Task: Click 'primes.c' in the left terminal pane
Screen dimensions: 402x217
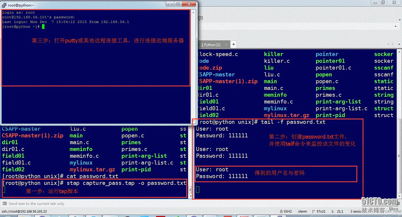Action: tap(134, 149)
